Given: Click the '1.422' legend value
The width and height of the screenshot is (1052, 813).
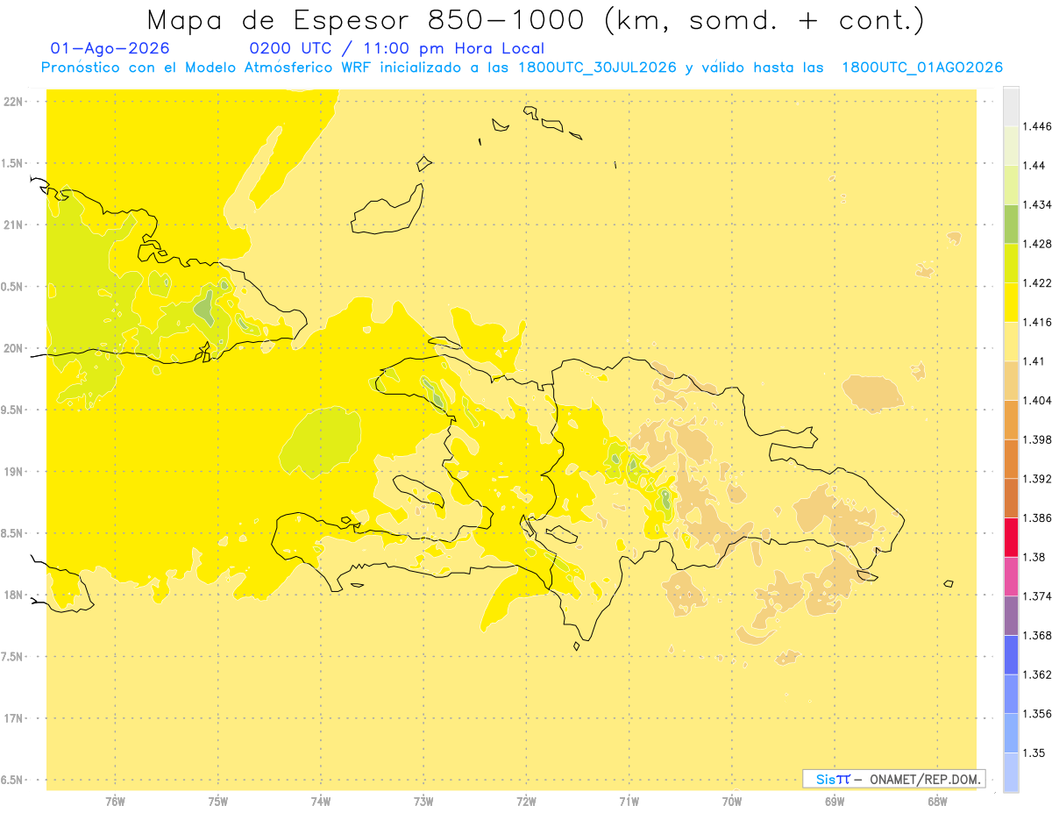Looking at the screenshot, I should (1036, 282).
